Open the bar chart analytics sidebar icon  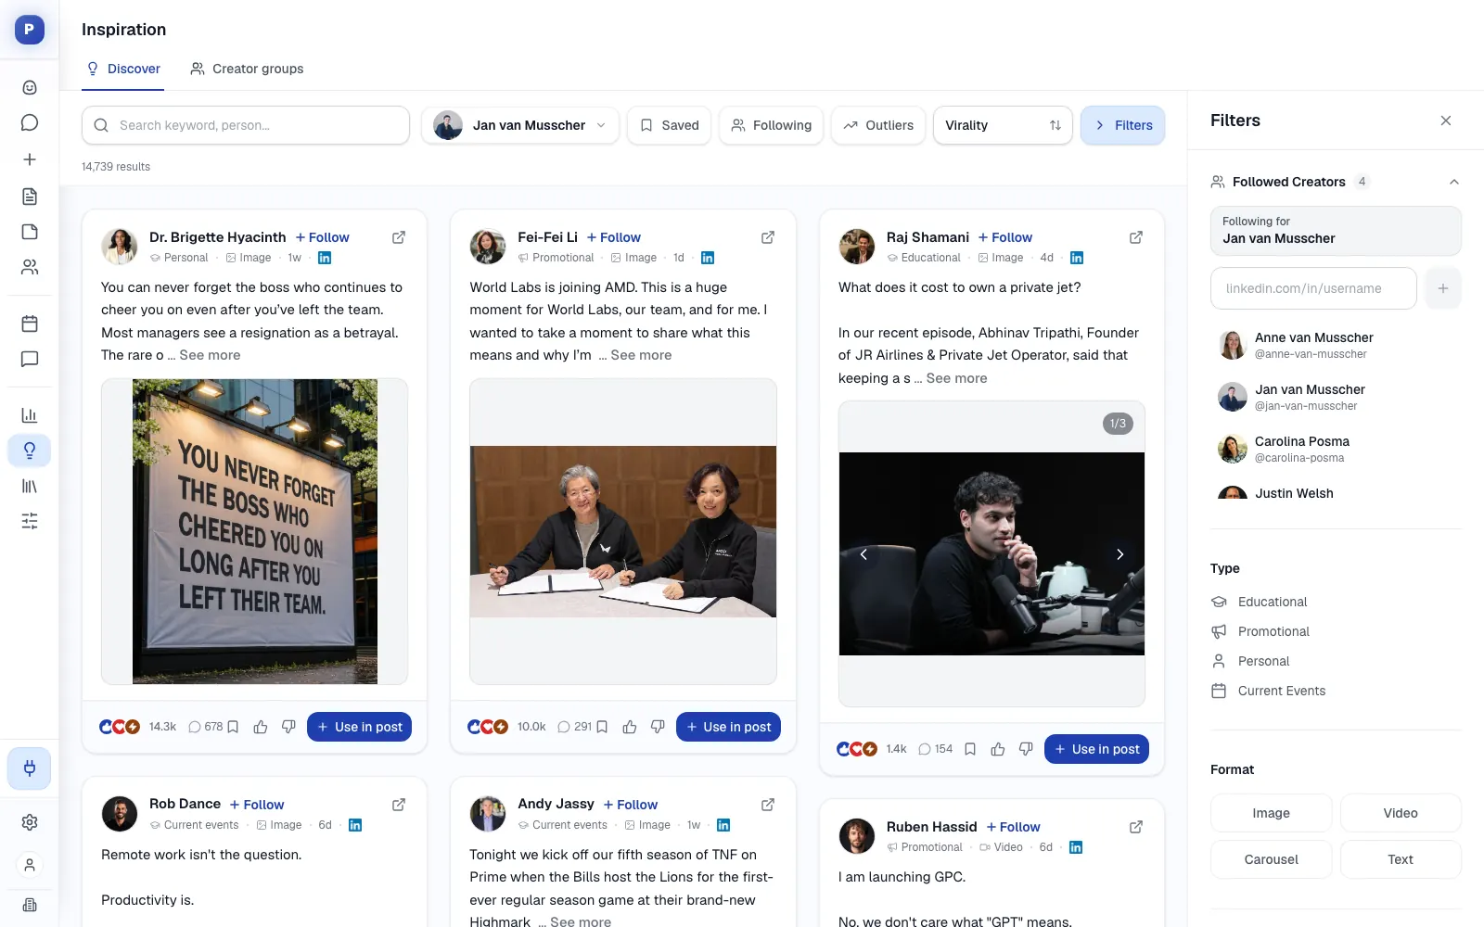click(30, 415)
